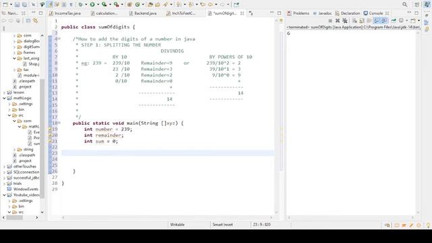Click the Save toolbar icon
Image resolution: width=432 pixels, height=243 pixels.
click(17, 5)
